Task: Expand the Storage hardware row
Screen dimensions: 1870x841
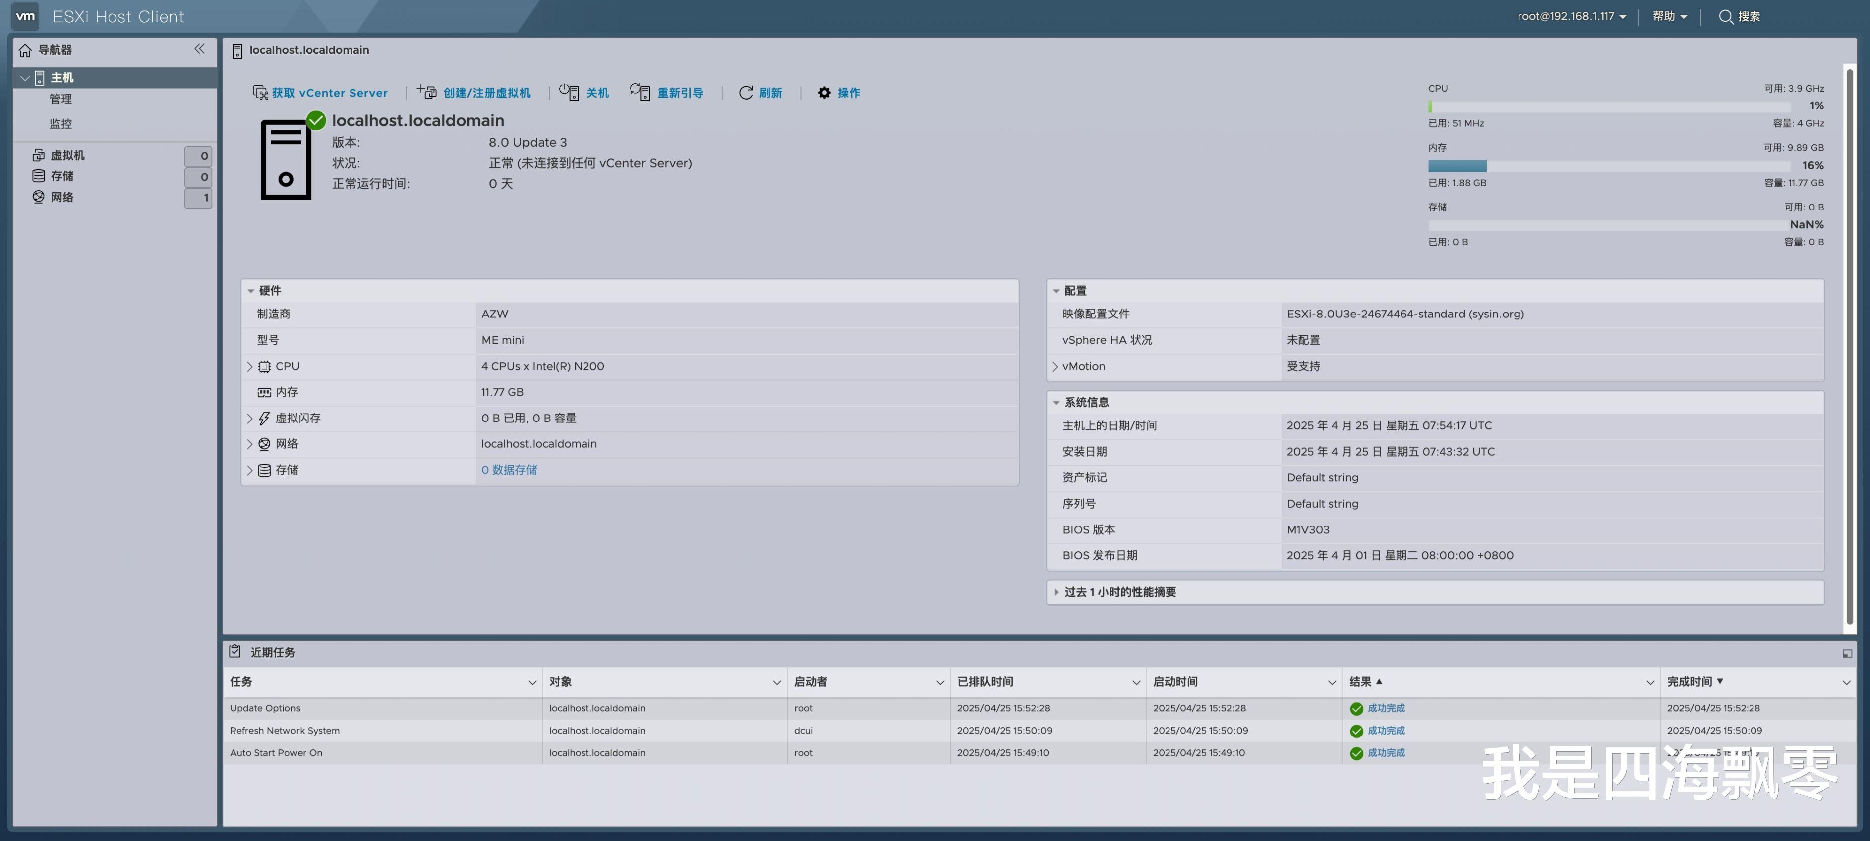Action: [250, 470]
